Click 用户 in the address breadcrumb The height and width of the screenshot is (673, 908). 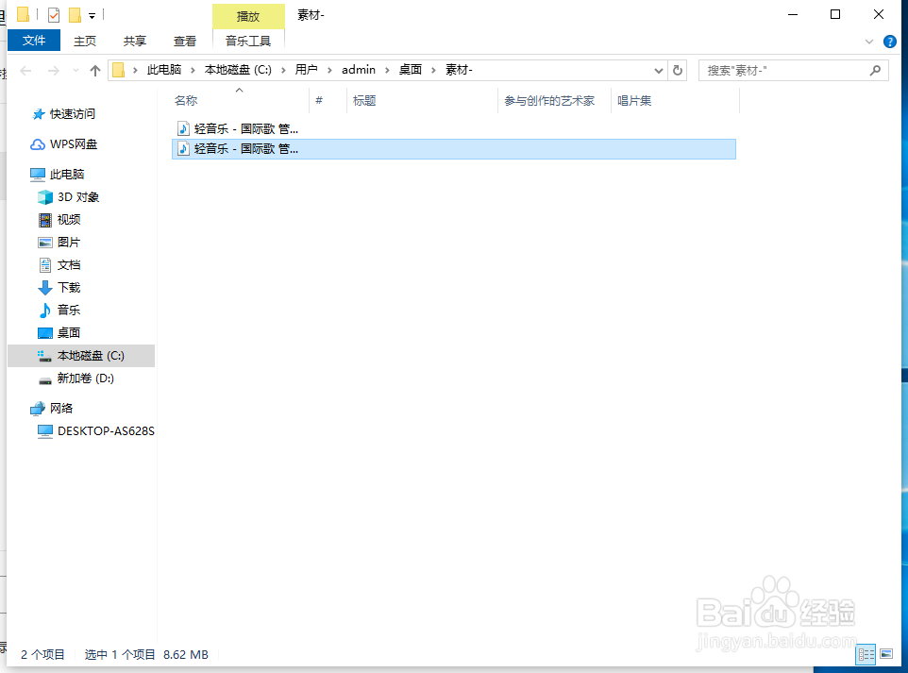307,70
